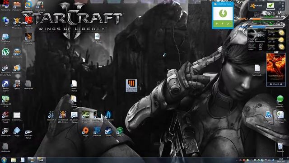Open the Вектор Сургут shortcut
This screenshot has width=289, height=163.
(x=5, y=86)
